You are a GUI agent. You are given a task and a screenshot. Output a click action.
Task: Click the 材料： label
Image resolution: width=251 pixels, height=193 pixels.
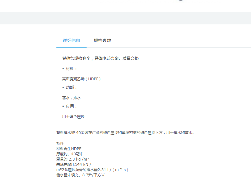pos(71,69)
